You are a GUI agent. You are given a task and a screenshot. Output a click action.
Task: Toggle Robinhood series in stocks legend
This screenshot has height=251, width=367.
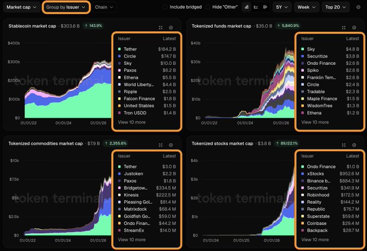click(x=330, y=195)
